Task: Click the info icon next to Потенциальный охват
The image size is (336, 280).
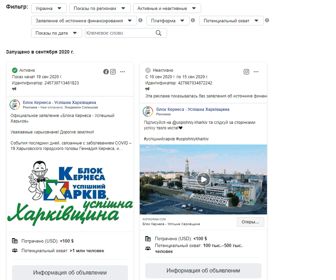Action: point(267,21)
